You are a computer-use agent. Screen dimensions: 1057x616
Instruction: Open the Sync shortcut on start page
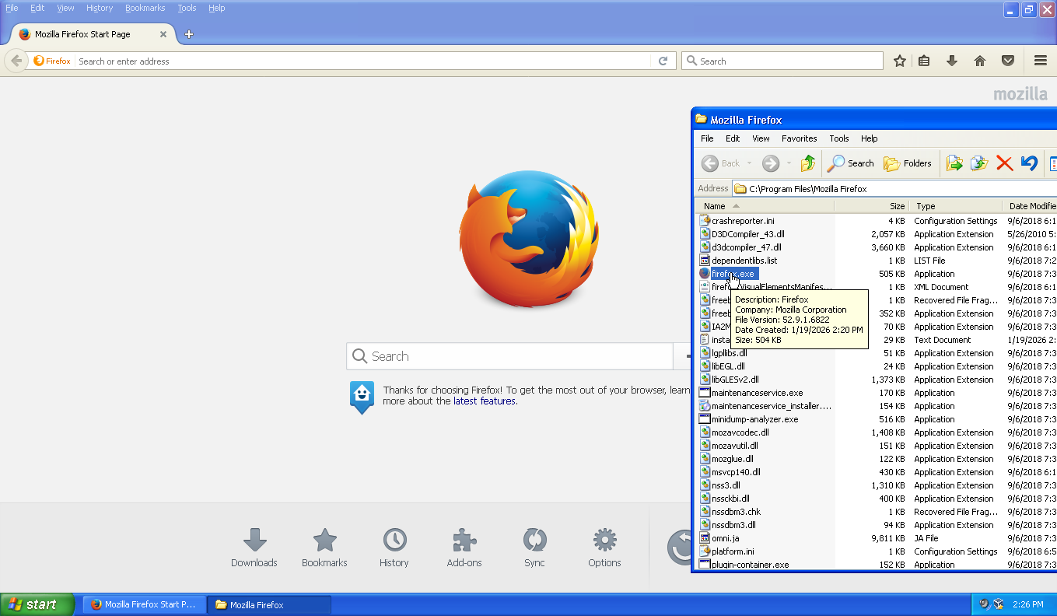(x=534, y=548)
